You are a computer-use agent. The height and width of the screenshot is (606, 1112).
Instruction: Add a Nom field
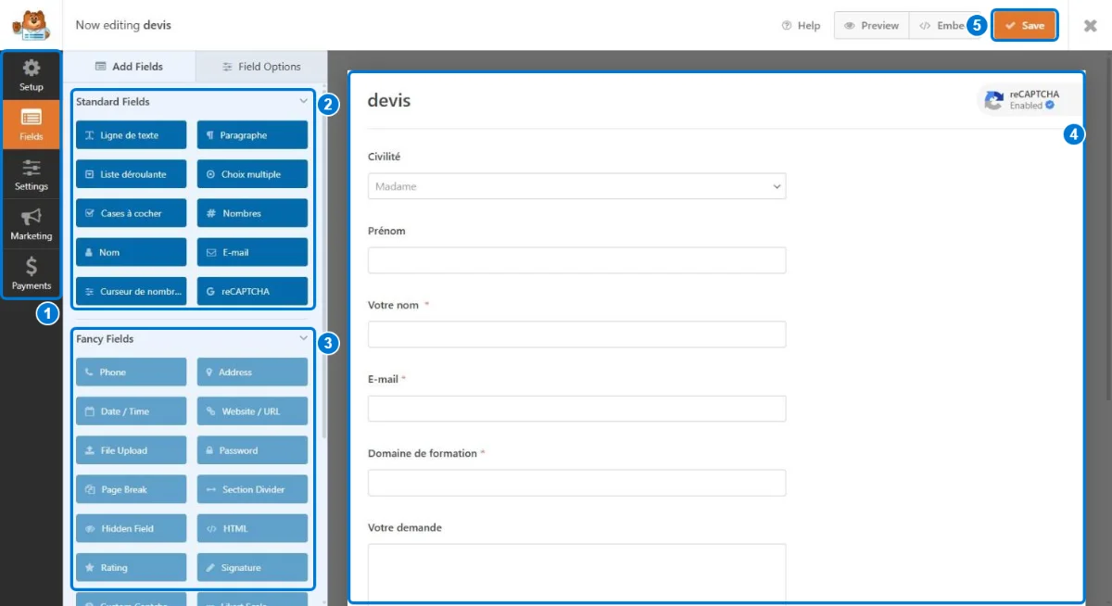click(131, 252)
